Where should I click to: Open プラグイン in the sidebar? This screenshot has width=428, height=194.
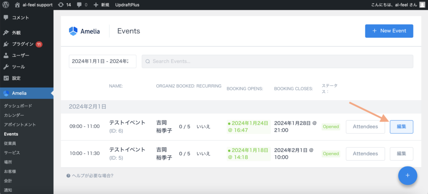coord(23,44)
